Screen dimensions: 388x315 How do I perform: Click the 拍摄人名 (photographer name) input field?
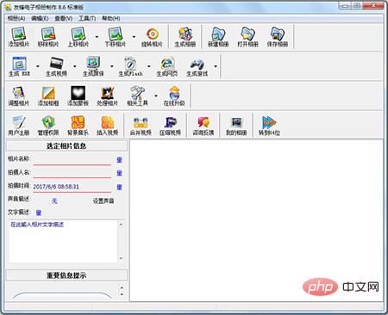coord(72,173)
